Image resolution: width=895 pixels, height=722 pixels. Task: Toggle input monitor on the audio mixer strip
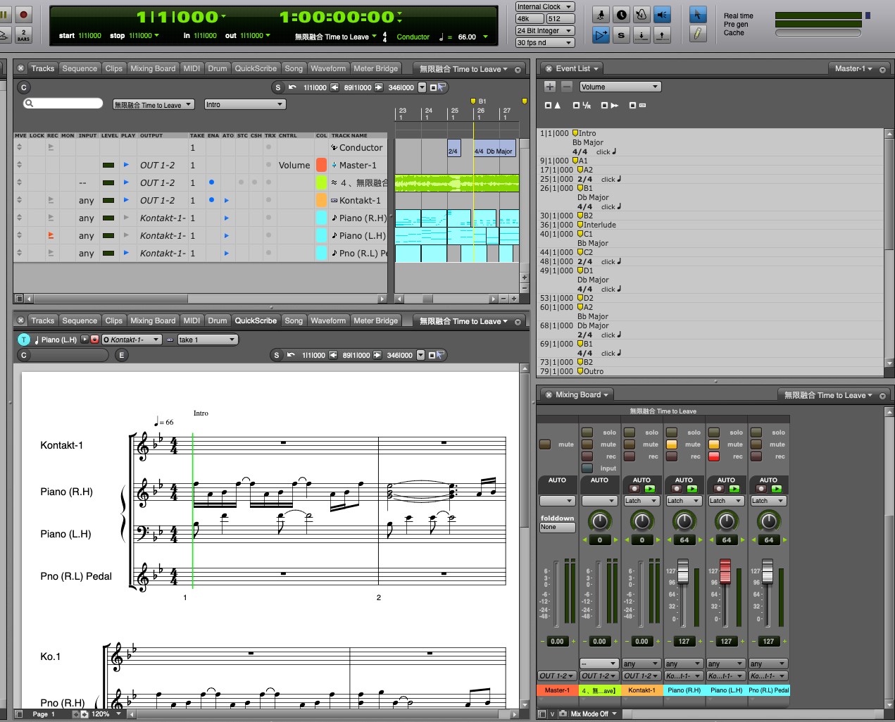[587, 468]
